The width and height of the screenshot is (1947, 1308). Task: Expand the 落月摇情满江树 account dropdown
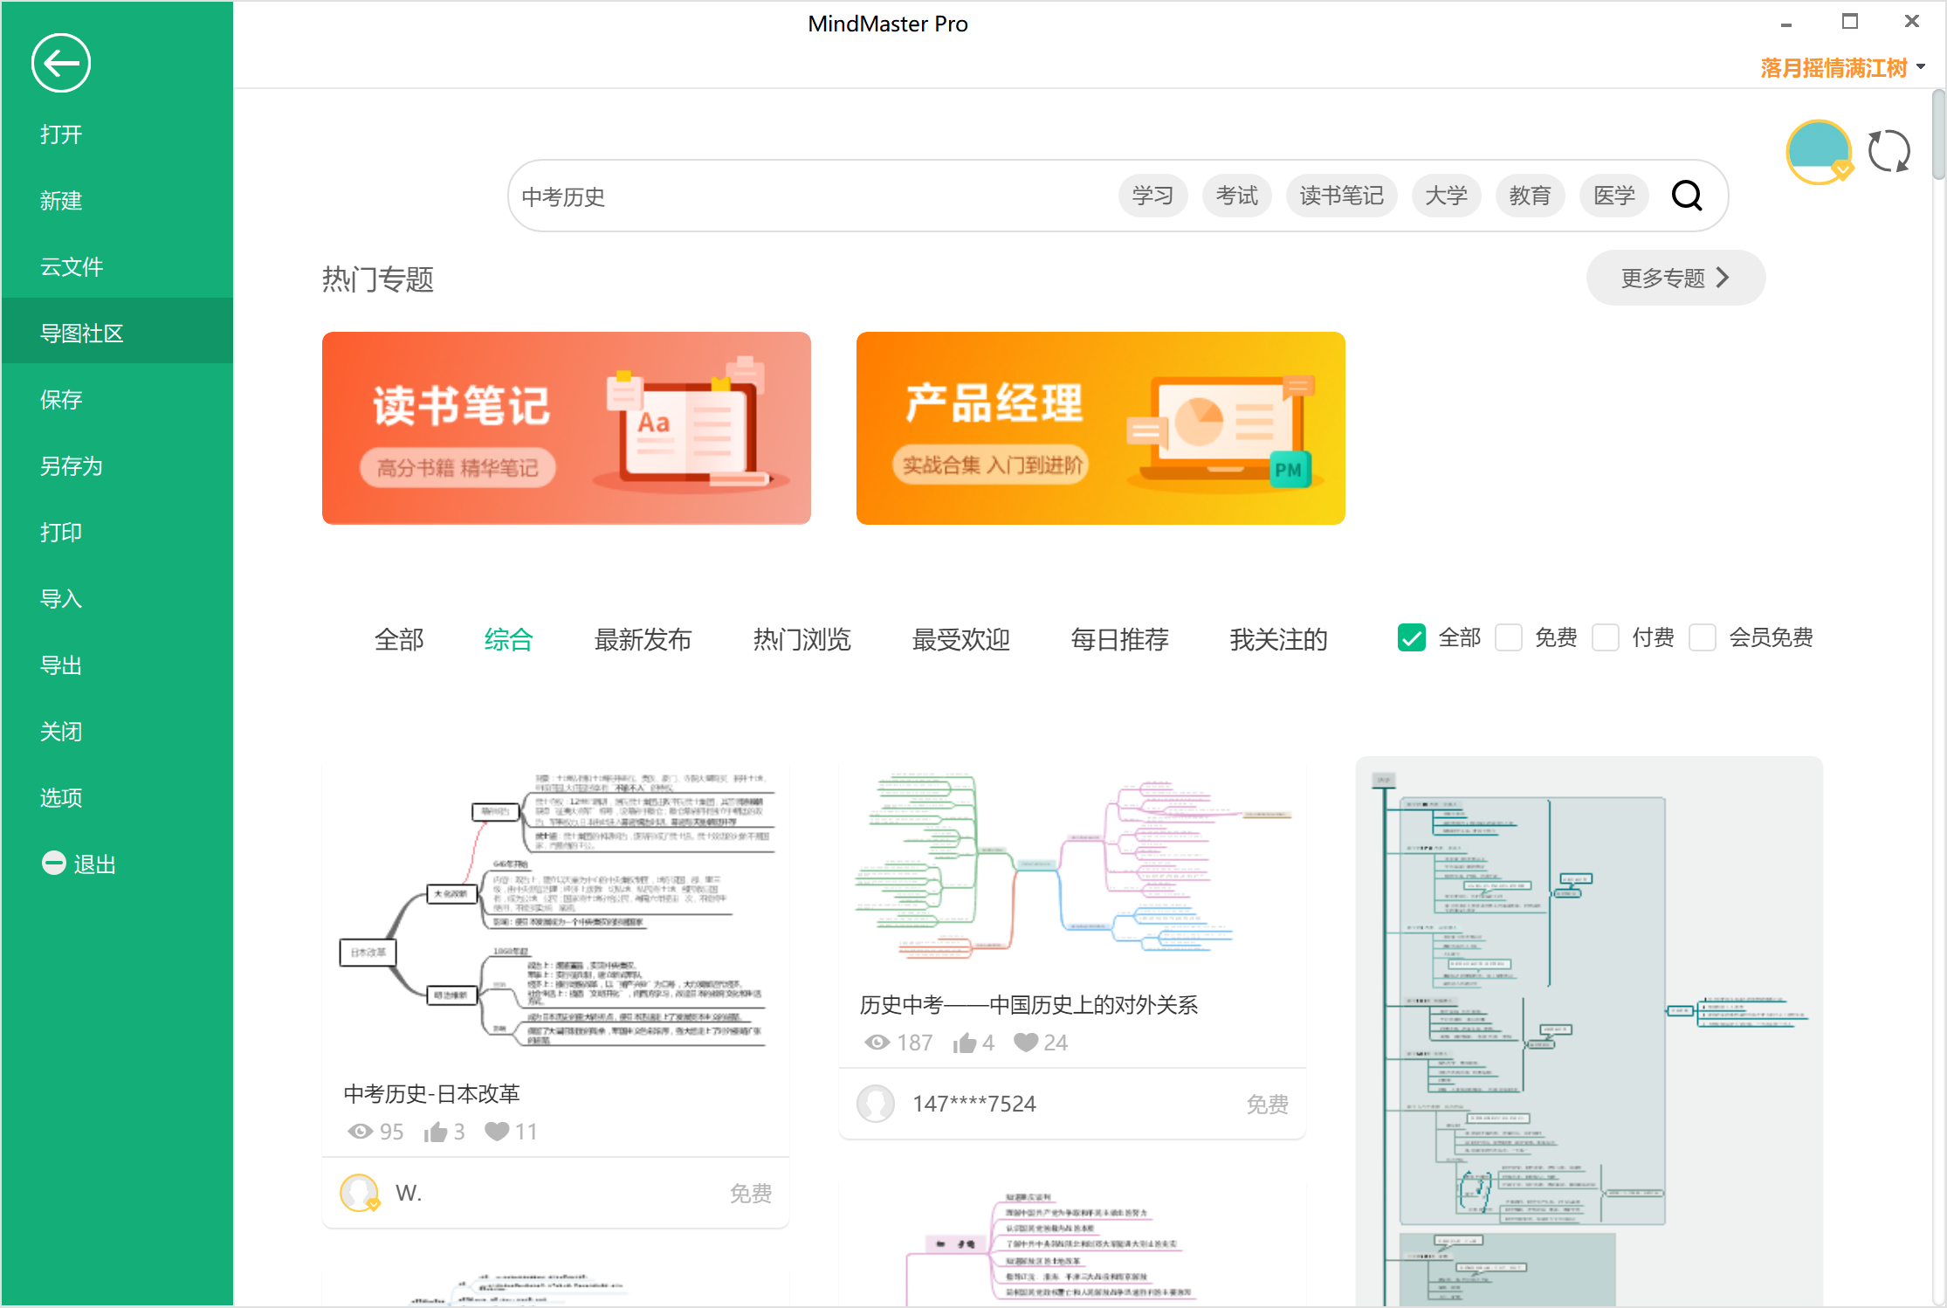coord(1921,67)
